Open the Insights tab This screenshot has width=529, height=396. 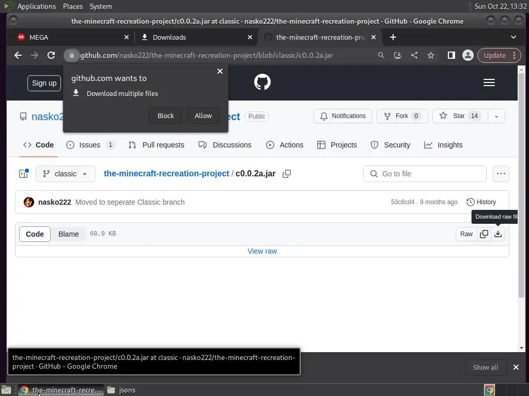click(x=443, y=145)
